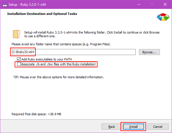The image size is (172, 133).
Task: Enable Associate .rb and .rbw files checkbox
Action: pyautogui.click(x=19, y=64)
